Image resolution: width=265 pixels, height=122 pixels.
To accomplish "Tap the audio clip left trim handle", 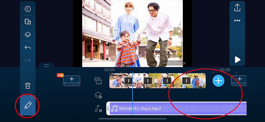I will pos(108,108).
